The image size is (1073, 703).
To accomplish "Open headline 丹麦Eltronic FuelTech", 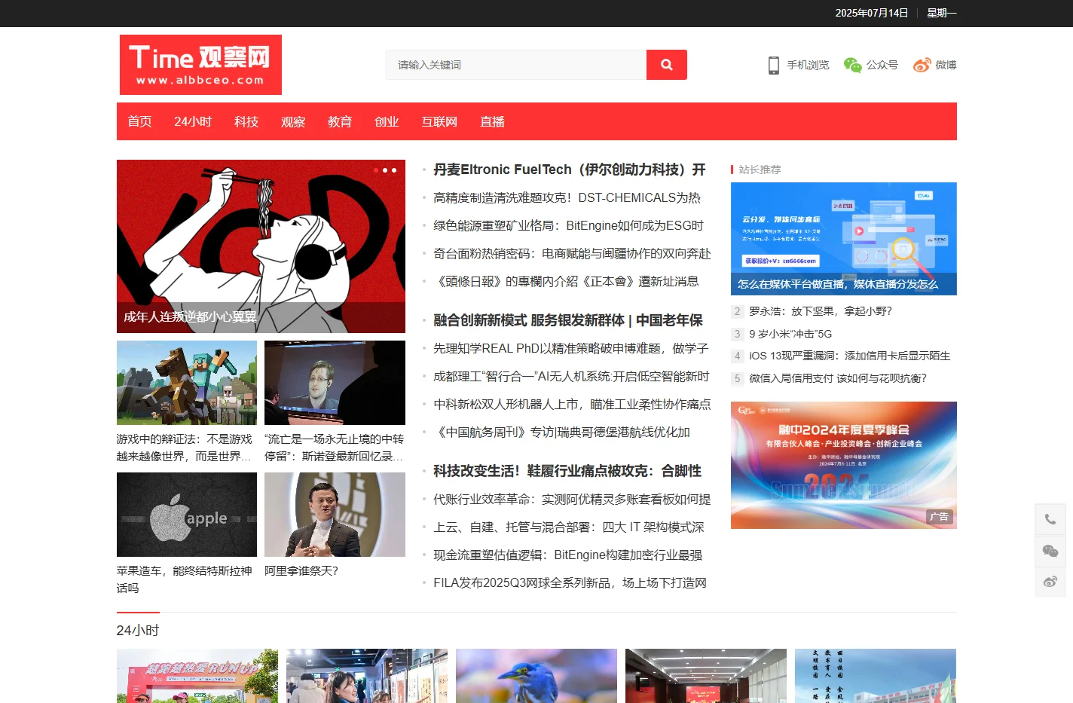I will point(570,170).
